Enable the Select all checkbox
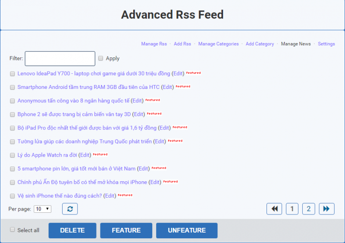 coord(13,230)
